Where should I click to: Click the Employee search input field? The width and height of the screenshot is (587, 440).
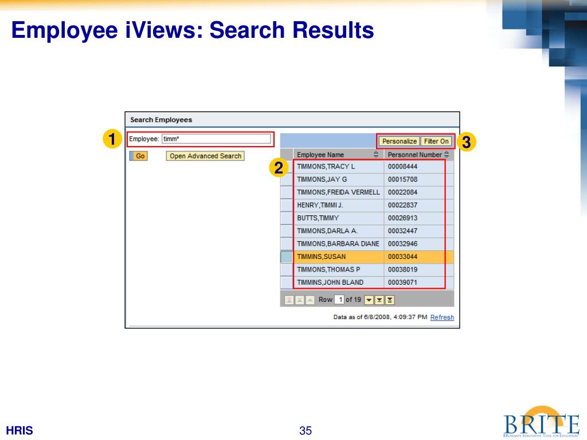click(216, 139)
